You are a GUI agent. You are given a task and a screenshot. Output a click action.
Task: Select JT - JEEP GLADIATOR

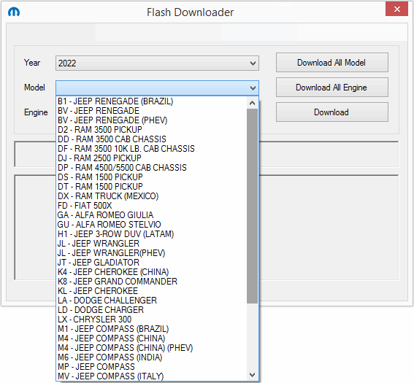152,263
